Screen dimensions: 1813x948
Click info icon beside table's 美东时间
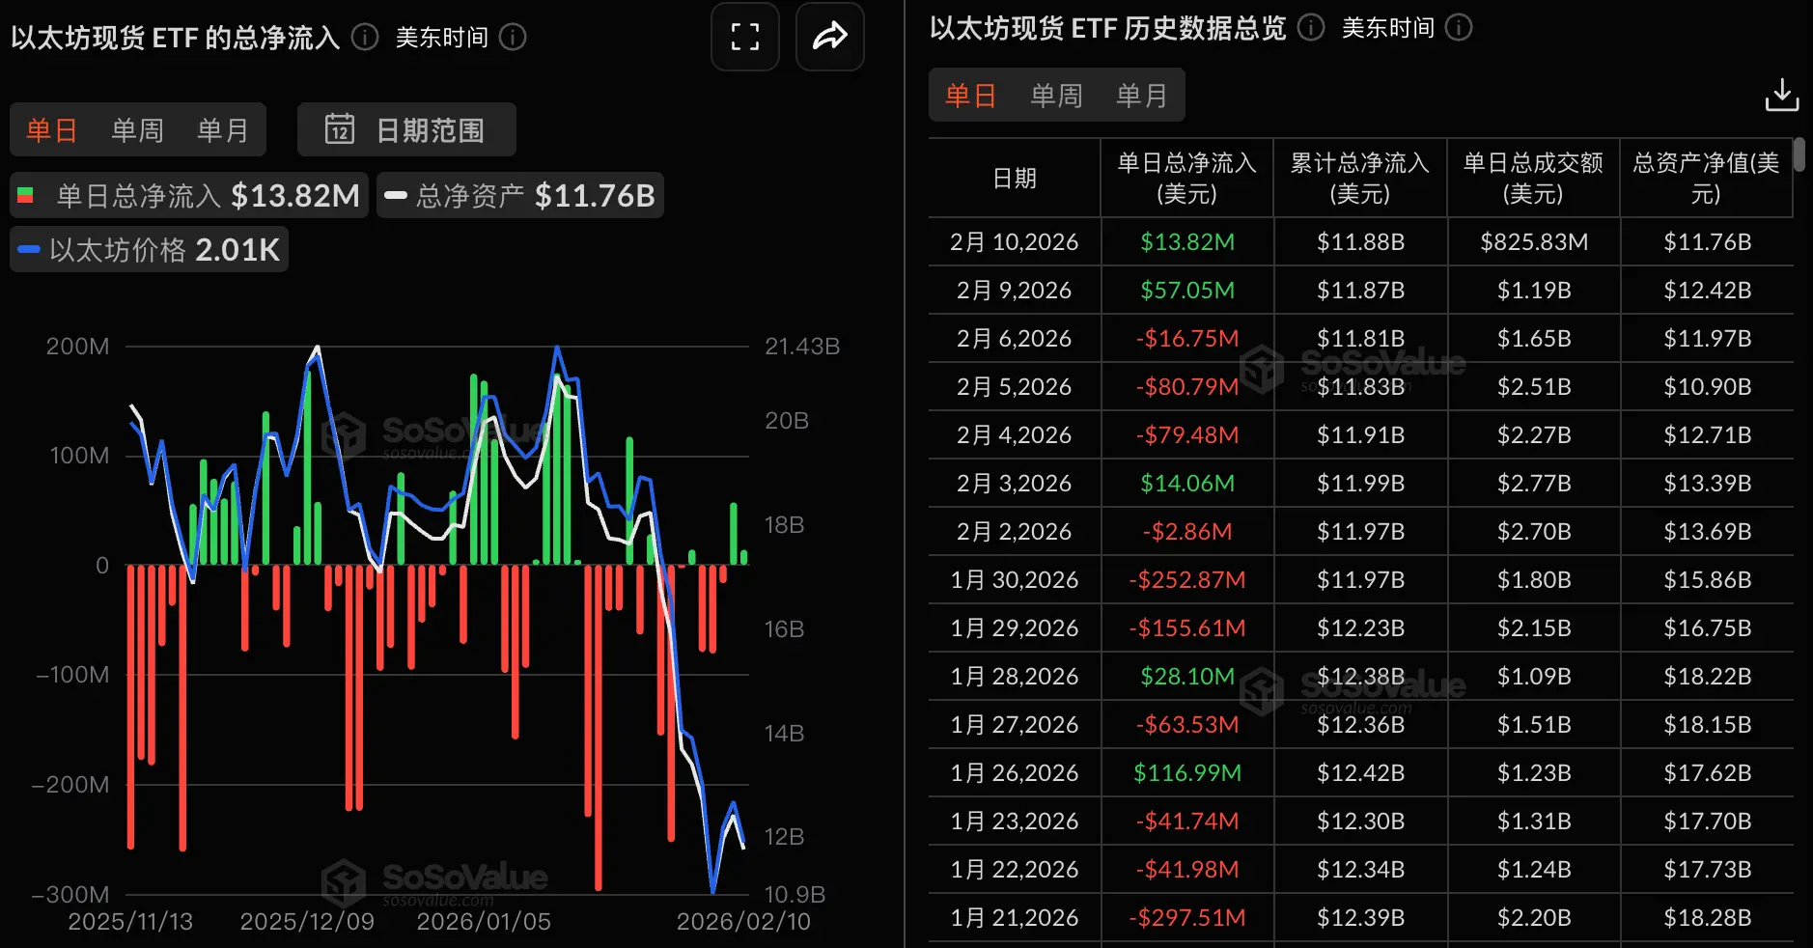click(1459, 27)
